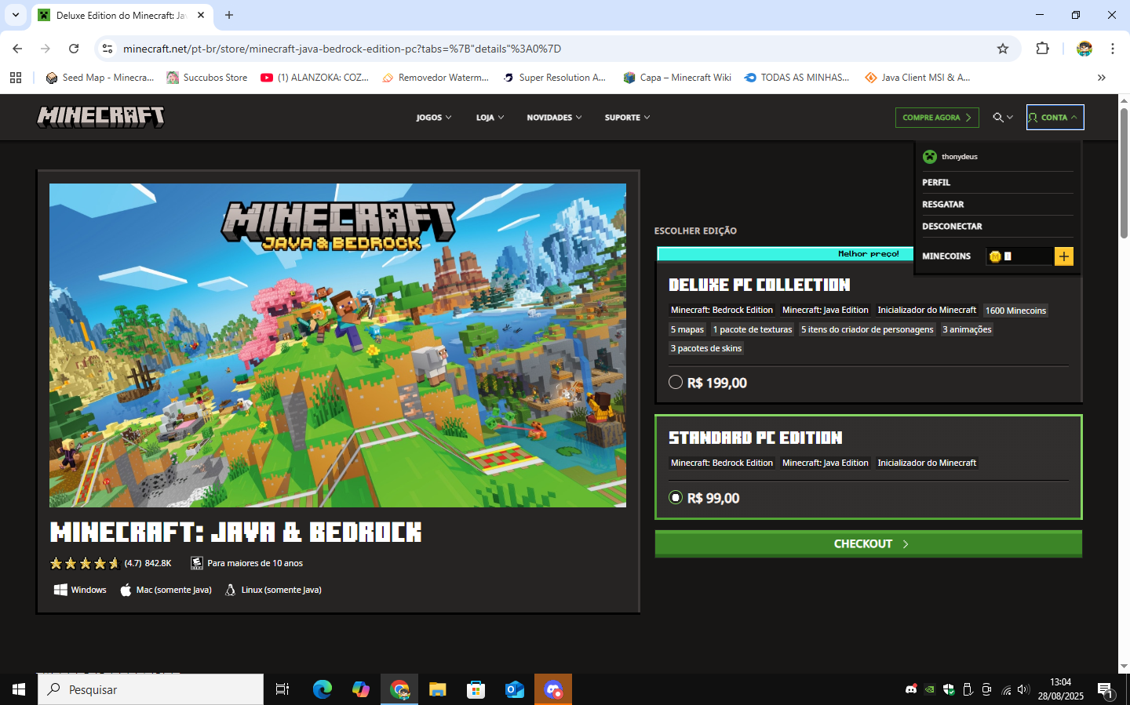Viewport: 1130px width, 705px height.
Task: Click the 1600 Minecoins tag
Action: pos(1015,311)
